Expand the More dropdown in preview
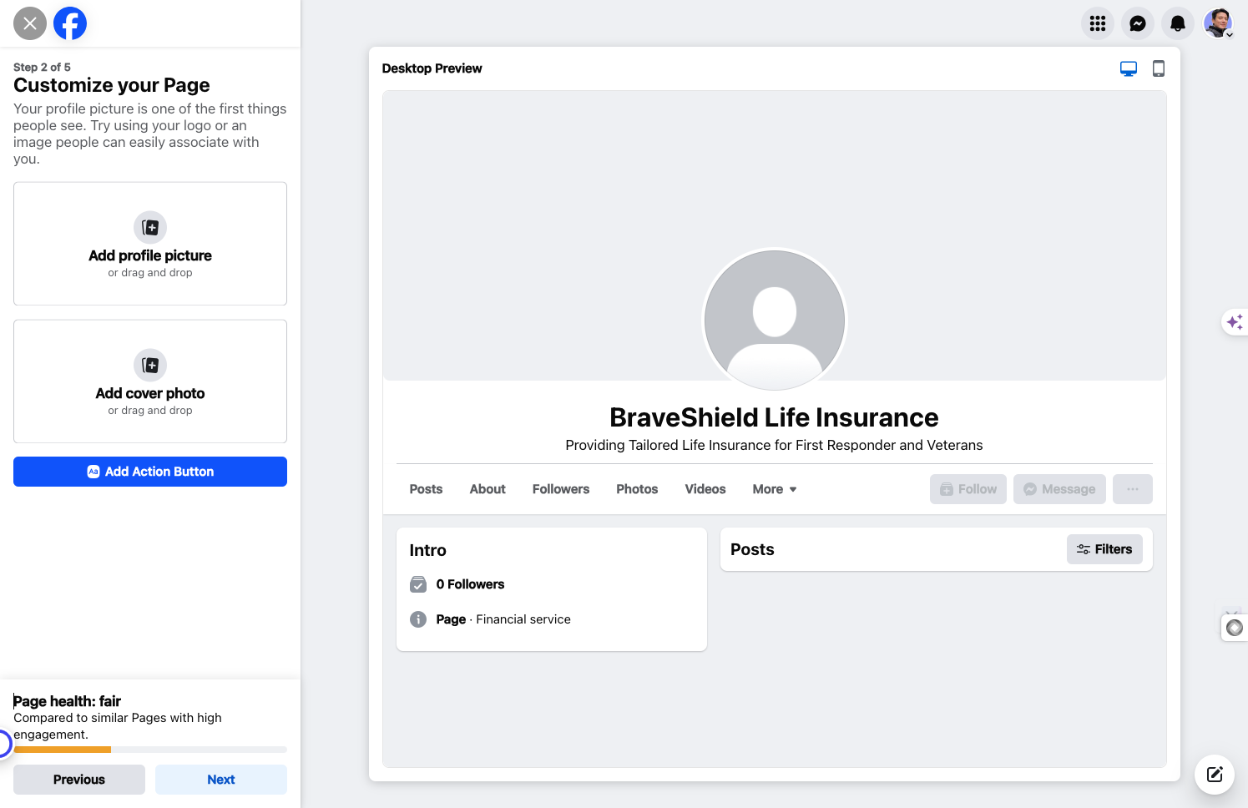1248x808 pixels. point(775,489)
